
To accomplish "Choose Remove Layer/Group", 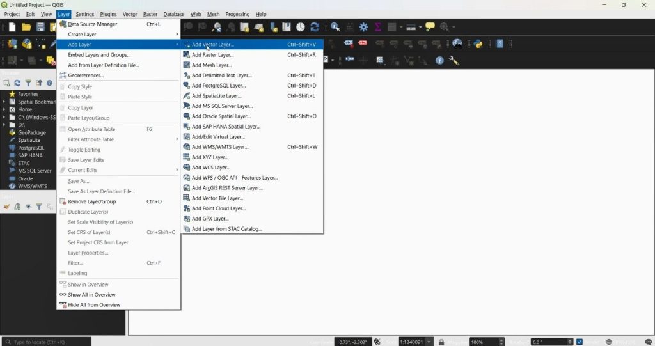I will click(118, 201).
